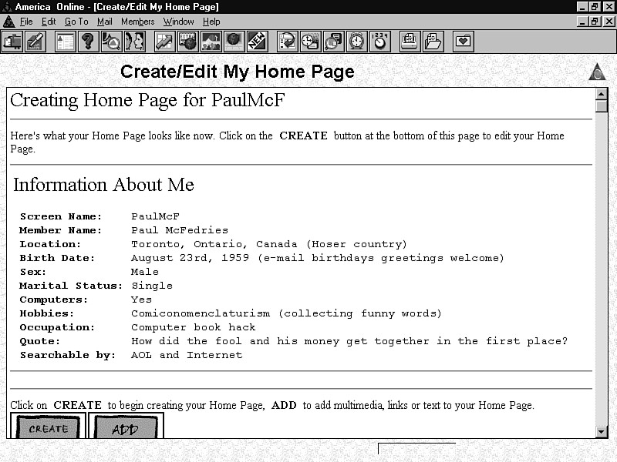The width and height of the screenshot is (617, 462).
Task: Click the 'Searchable by:' label
Action: click(x=68, y=355)
